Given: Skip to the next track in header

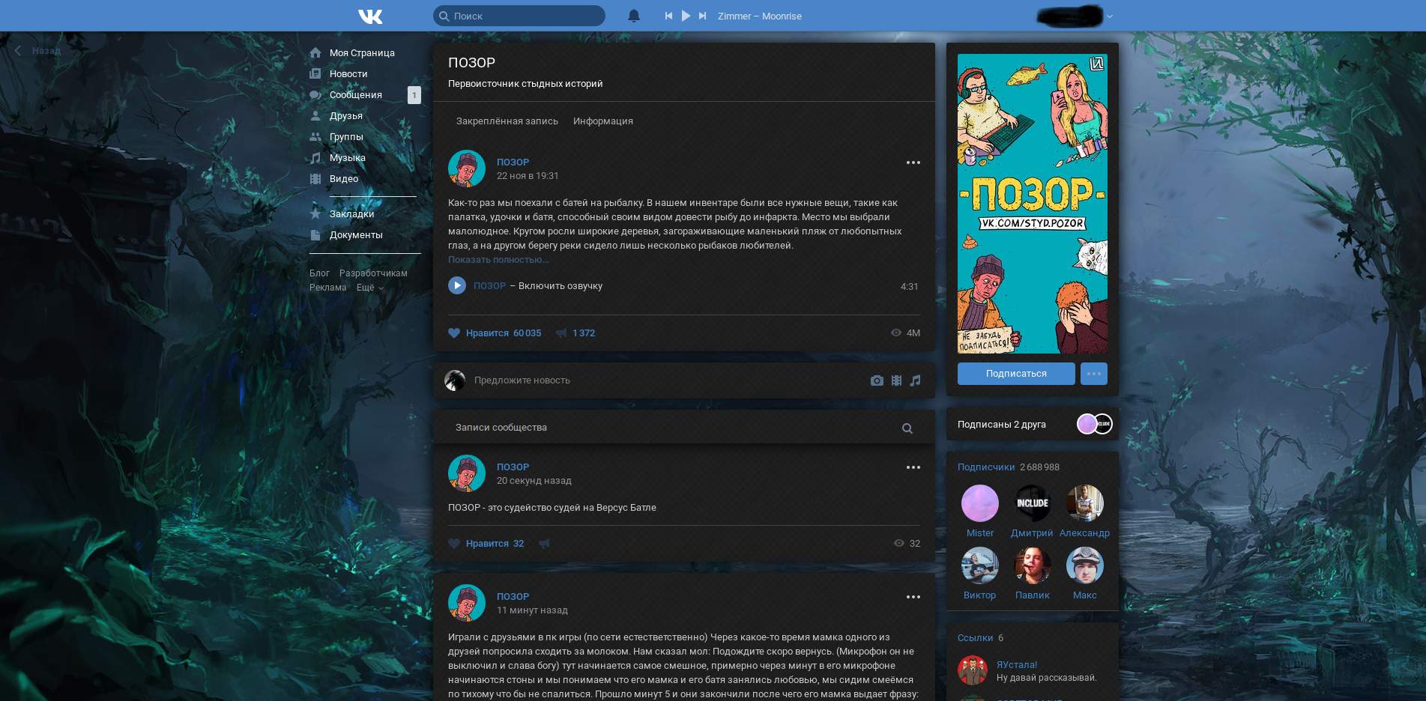Looking at the screenshot, I should [x=702, y=16].
